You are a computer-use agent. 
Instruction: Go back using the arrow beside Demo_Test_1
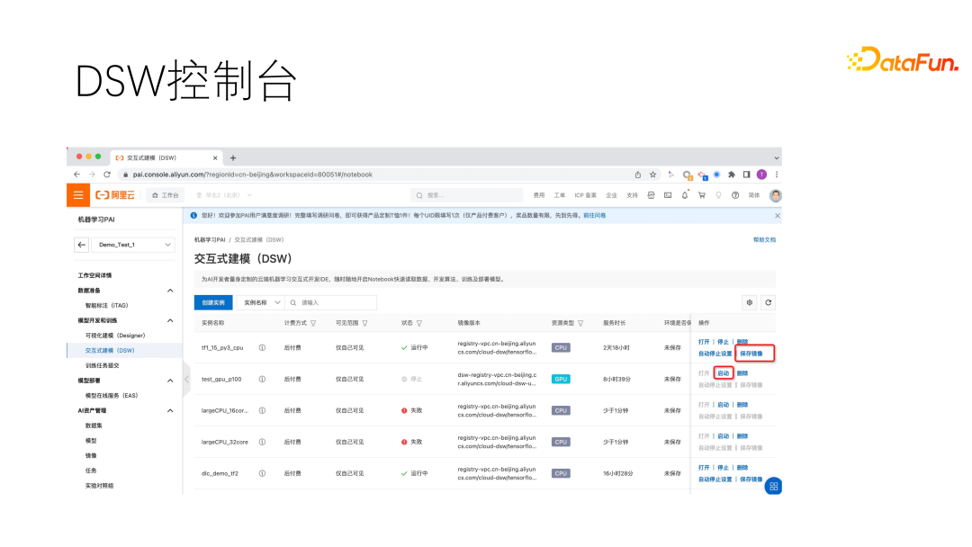82,245
